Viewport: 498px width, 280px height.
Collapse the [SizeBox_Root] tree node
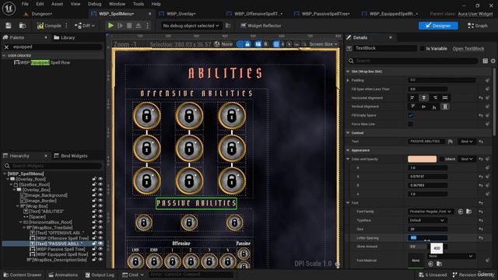pos(11,185)
